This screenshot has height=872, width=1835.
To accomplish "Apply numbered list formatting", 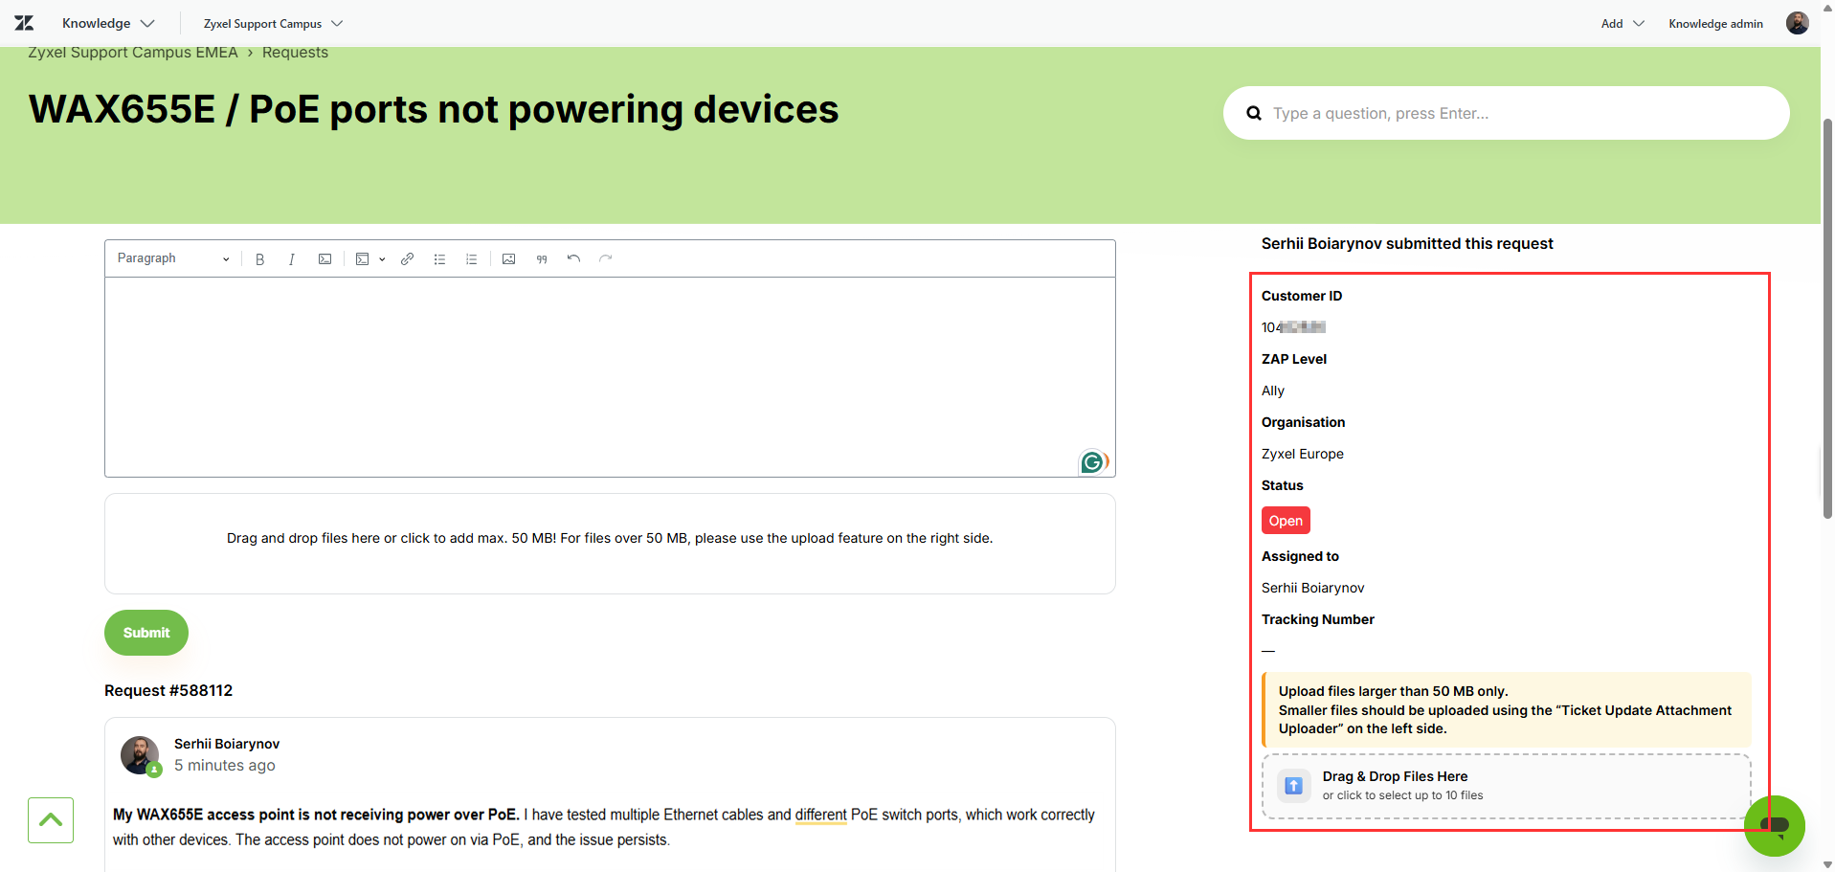I will pyautogui.click(x=471, y=259).
